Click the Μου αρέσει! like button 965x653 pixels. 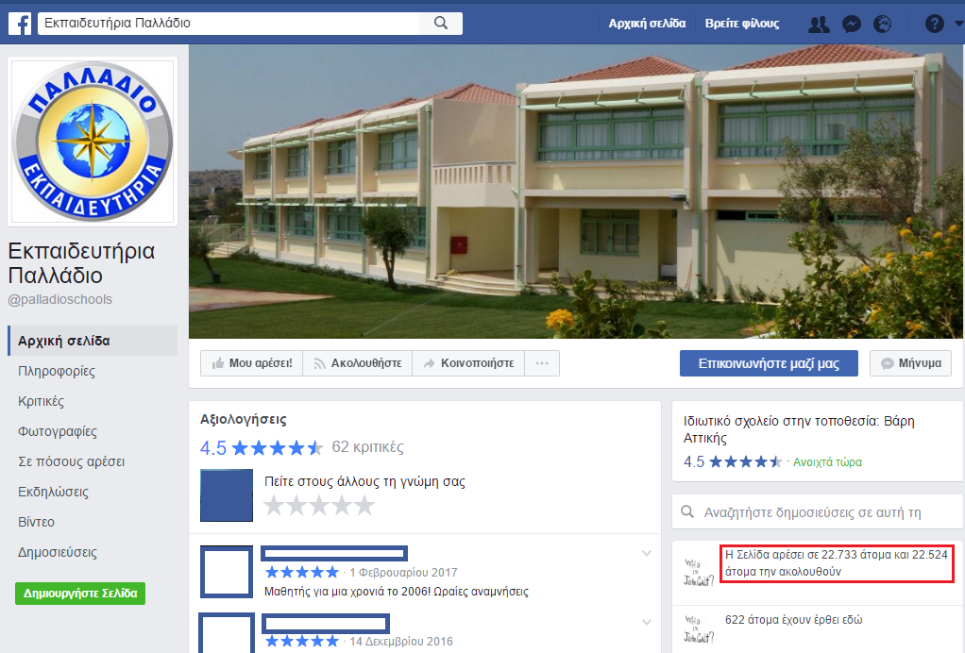click(252, 363)
